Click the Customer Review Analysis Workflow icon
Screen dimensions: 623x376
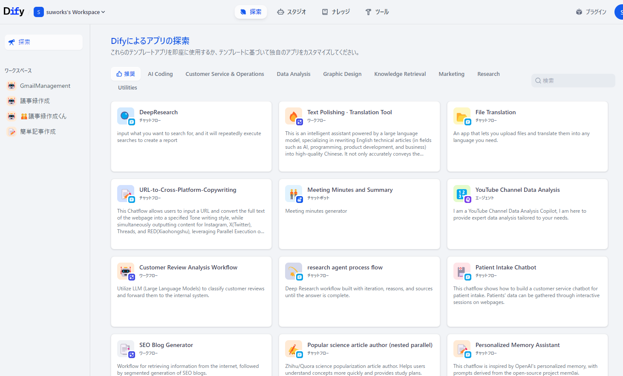126,271
